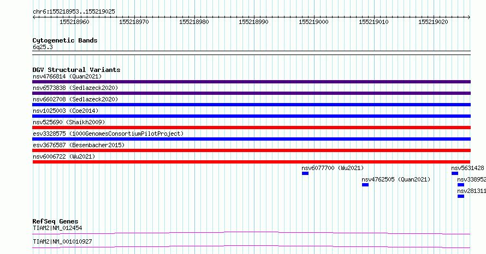
Task: Click the Cytogenetic Bands track heading
Action: [65, 40]
